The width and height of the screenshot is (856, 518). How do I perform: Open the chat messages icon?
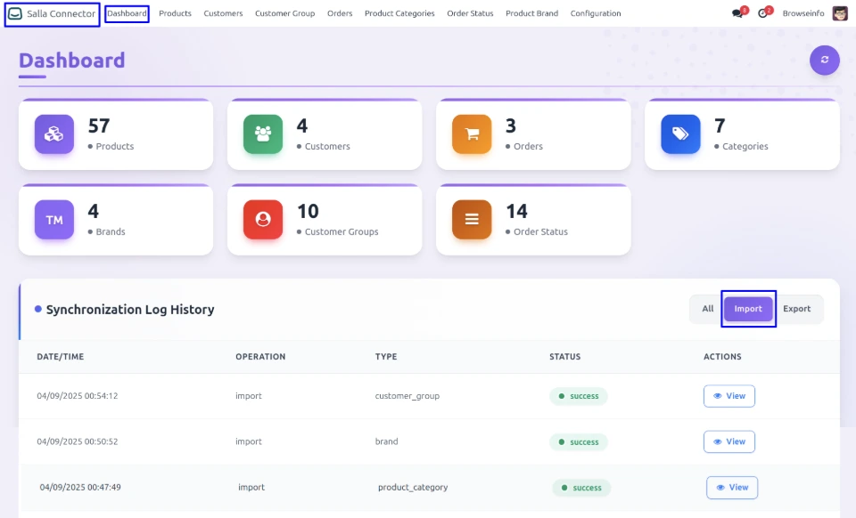tap(737, 13)
